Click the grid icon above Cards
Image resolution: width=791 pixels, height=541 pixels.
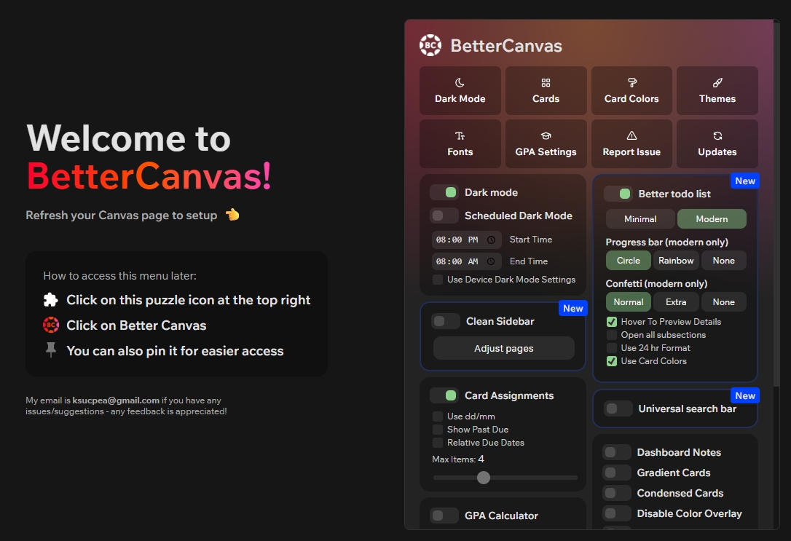(546, 83)
